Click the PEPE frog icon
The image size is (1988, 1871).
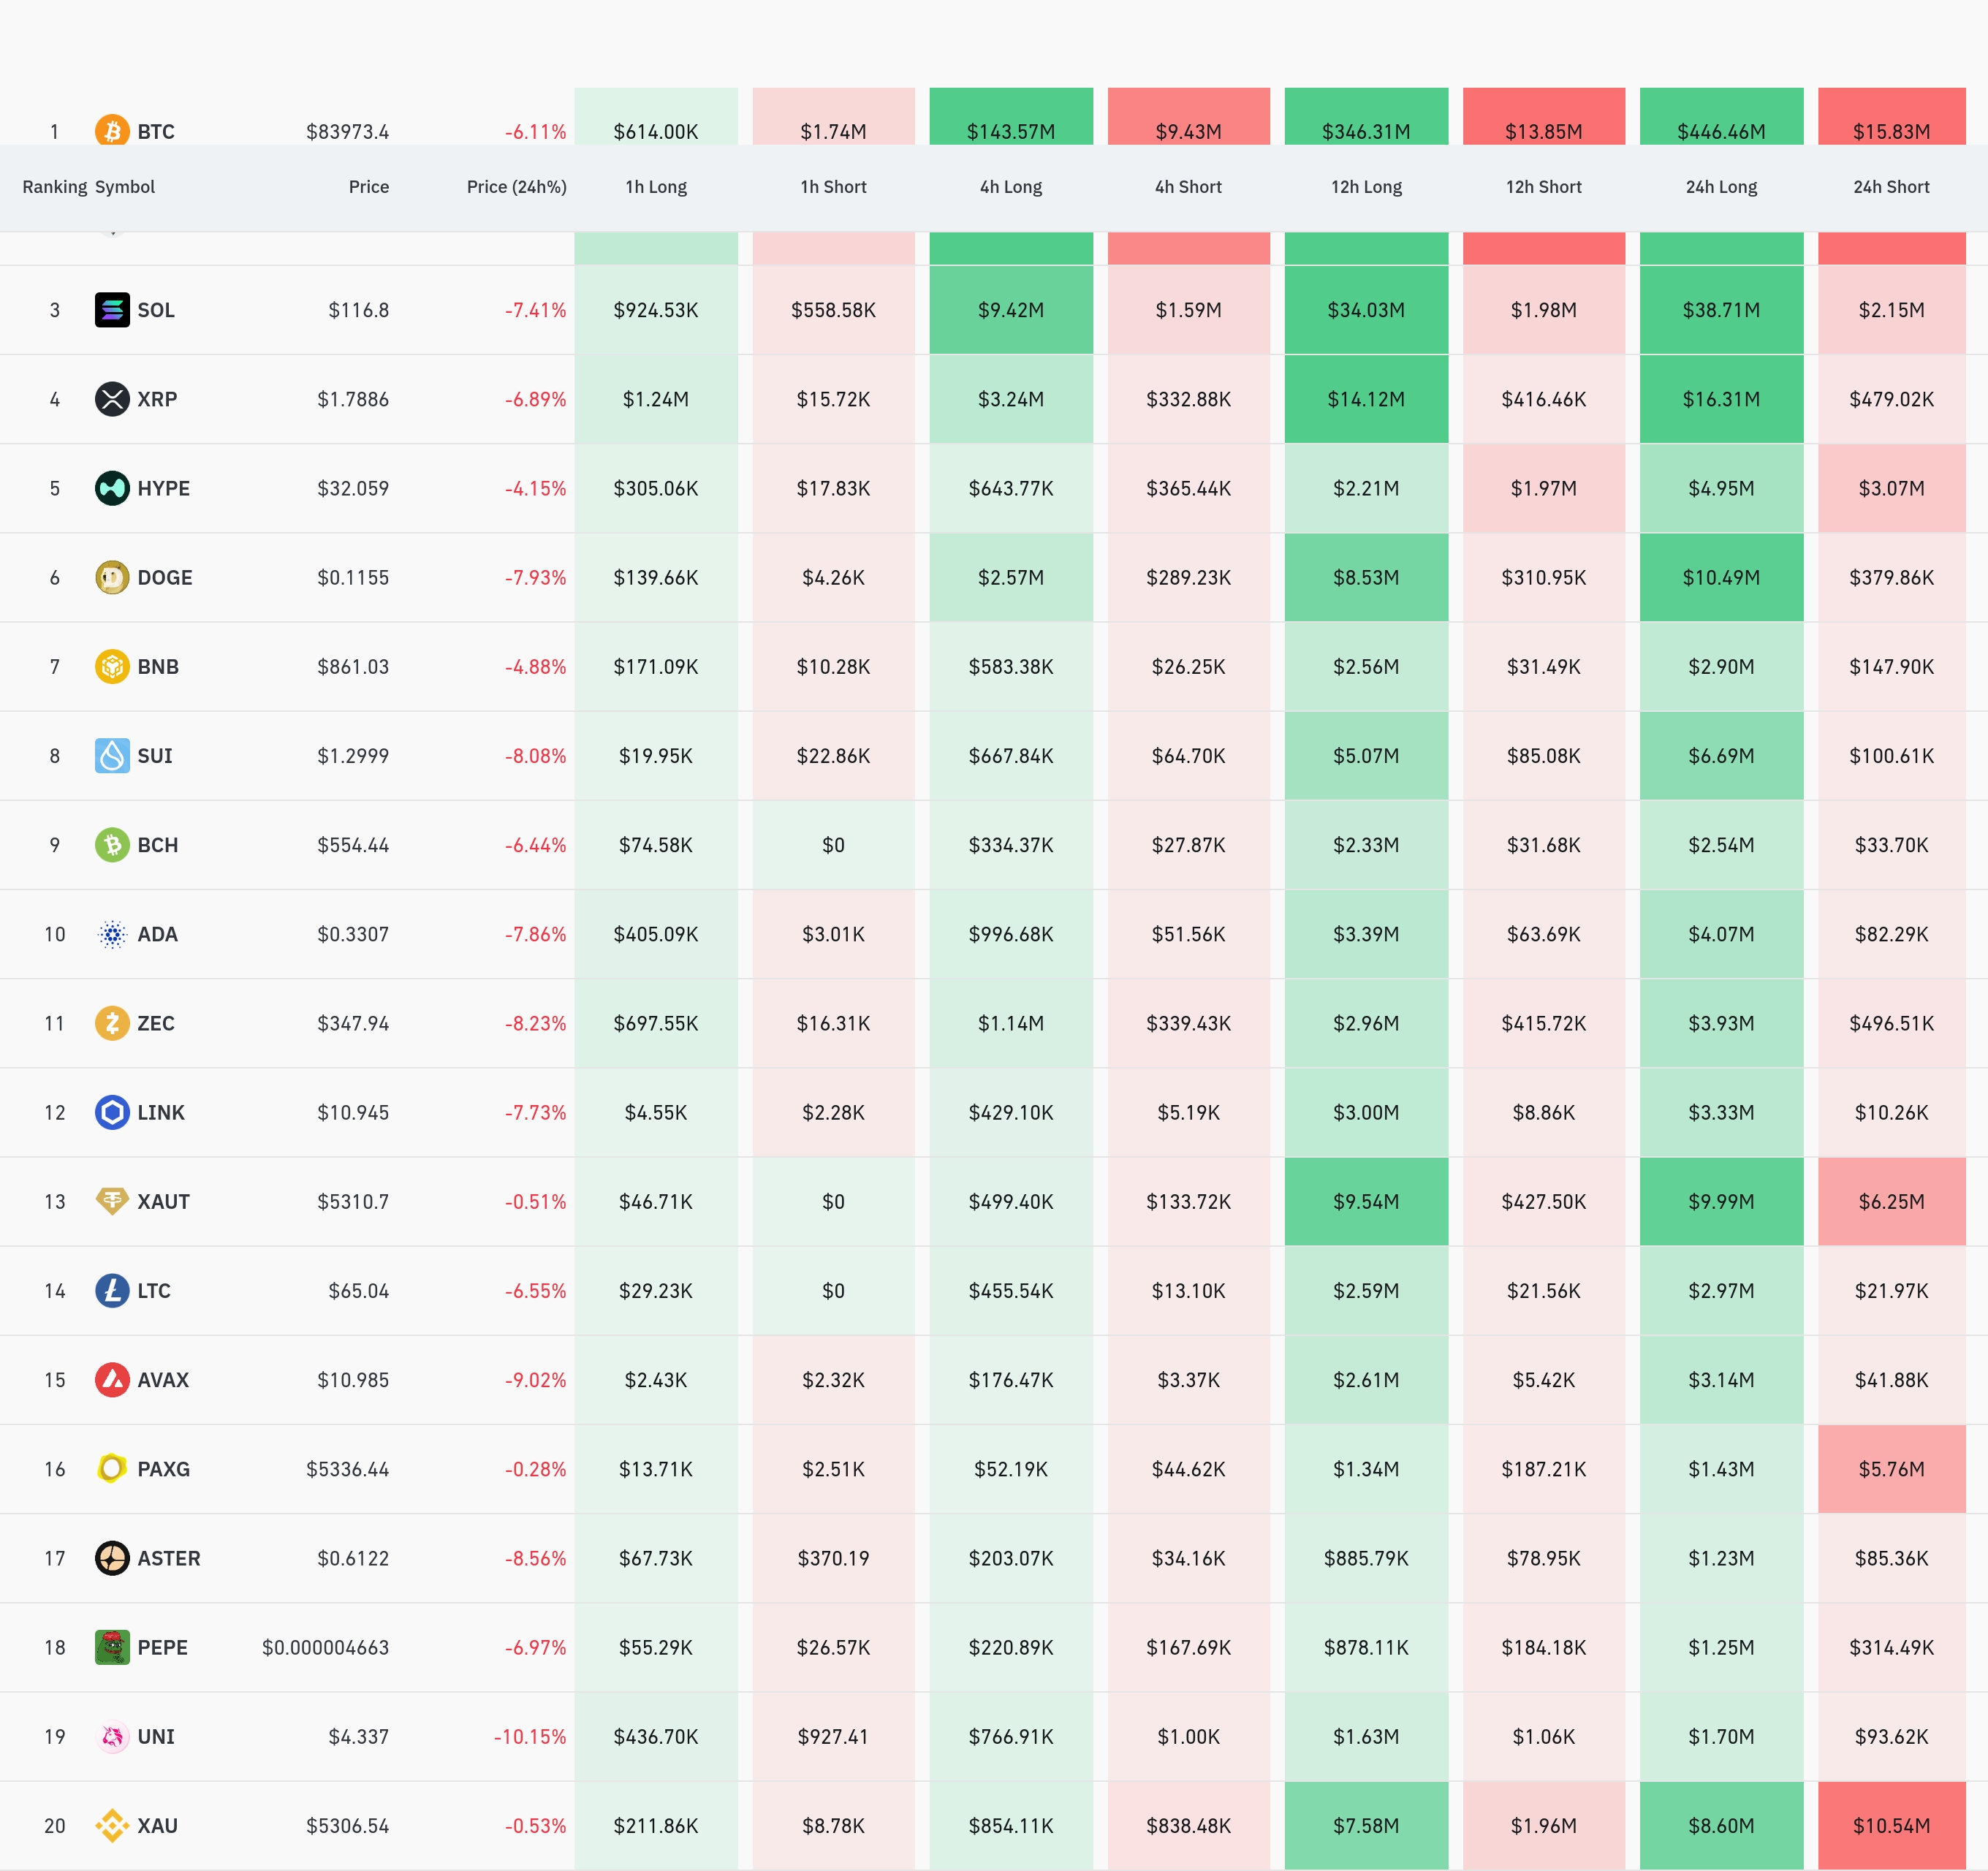point(112,1647)
